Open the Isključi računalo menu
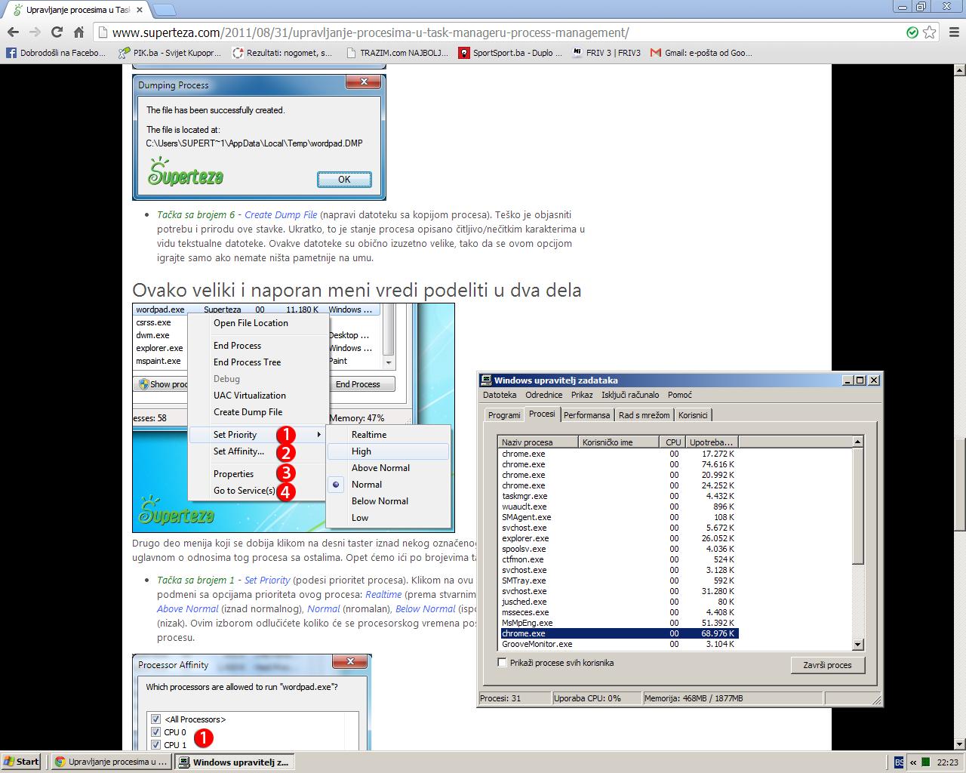The image size is (966, 773). tap(630, 395)
